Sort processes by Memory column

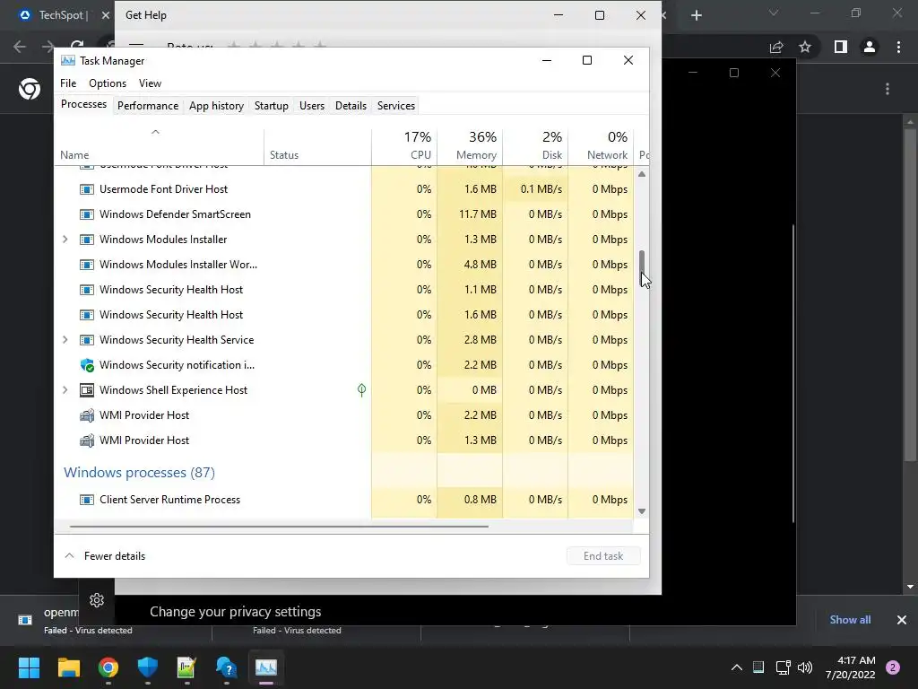470,146
